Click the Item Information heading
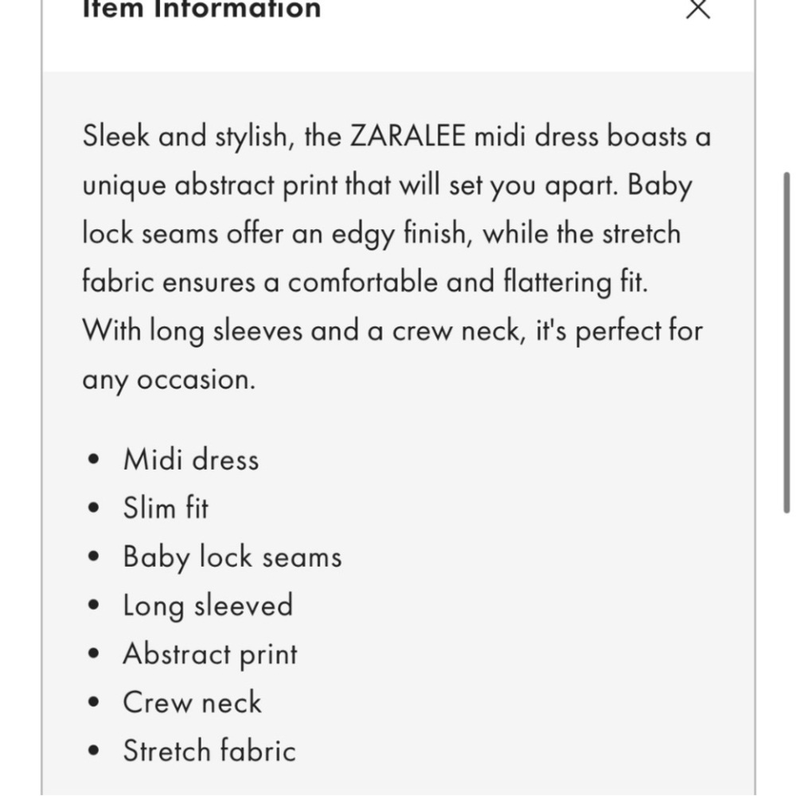 tap(201, 9)
